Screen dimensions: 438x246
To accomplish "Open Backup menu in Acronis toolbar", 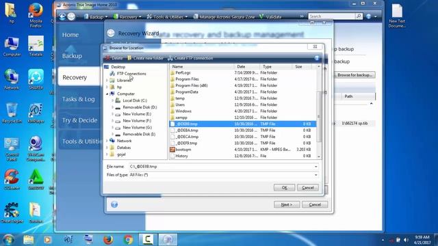I will pyautogui.click(x=96, y=17).
